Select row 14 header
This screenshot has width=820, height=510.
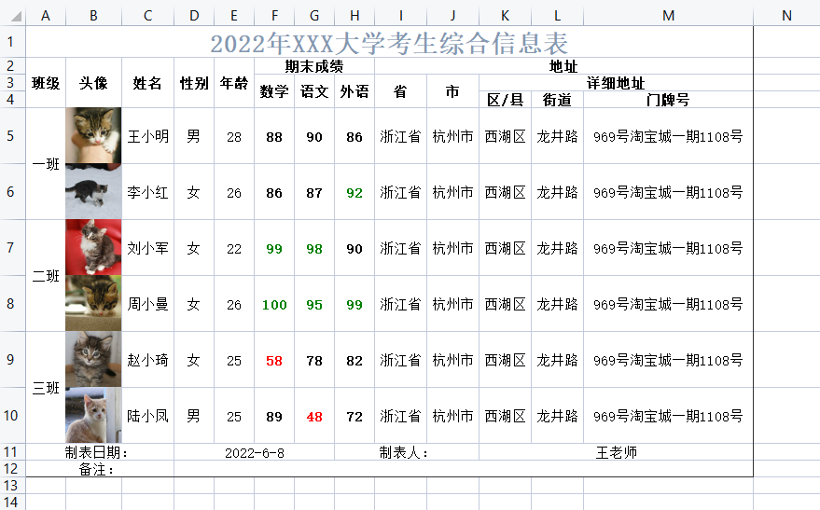pos(10,502)
